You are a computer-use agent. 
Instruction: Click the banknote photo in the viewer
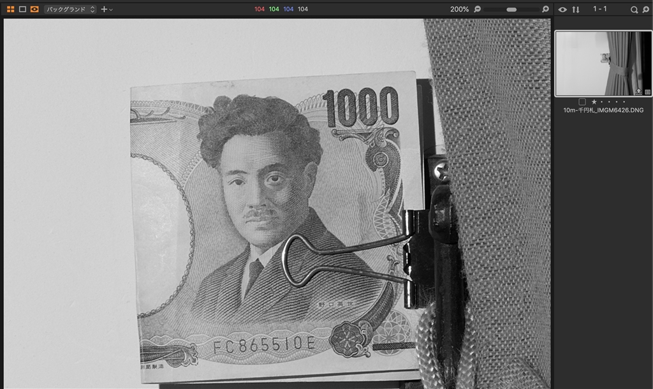[277, 203]
